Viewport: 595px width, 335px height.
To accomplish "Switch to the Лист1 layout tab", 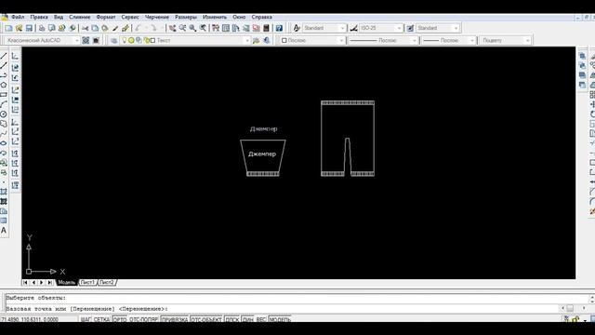I will (87, 282).
